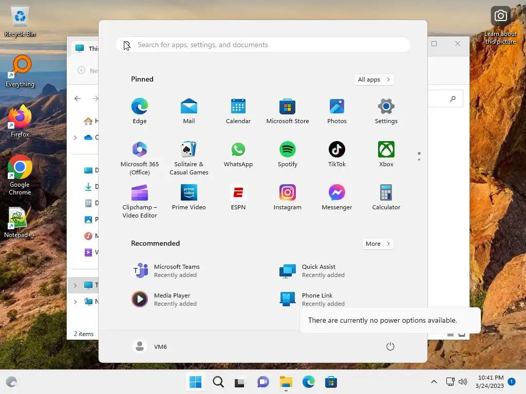Open Settings gear in pinned apps

coord(386,111)
